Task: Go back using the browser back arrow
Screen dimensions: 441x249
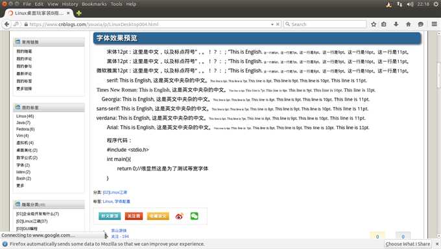Action: click(x=6, y=24)
